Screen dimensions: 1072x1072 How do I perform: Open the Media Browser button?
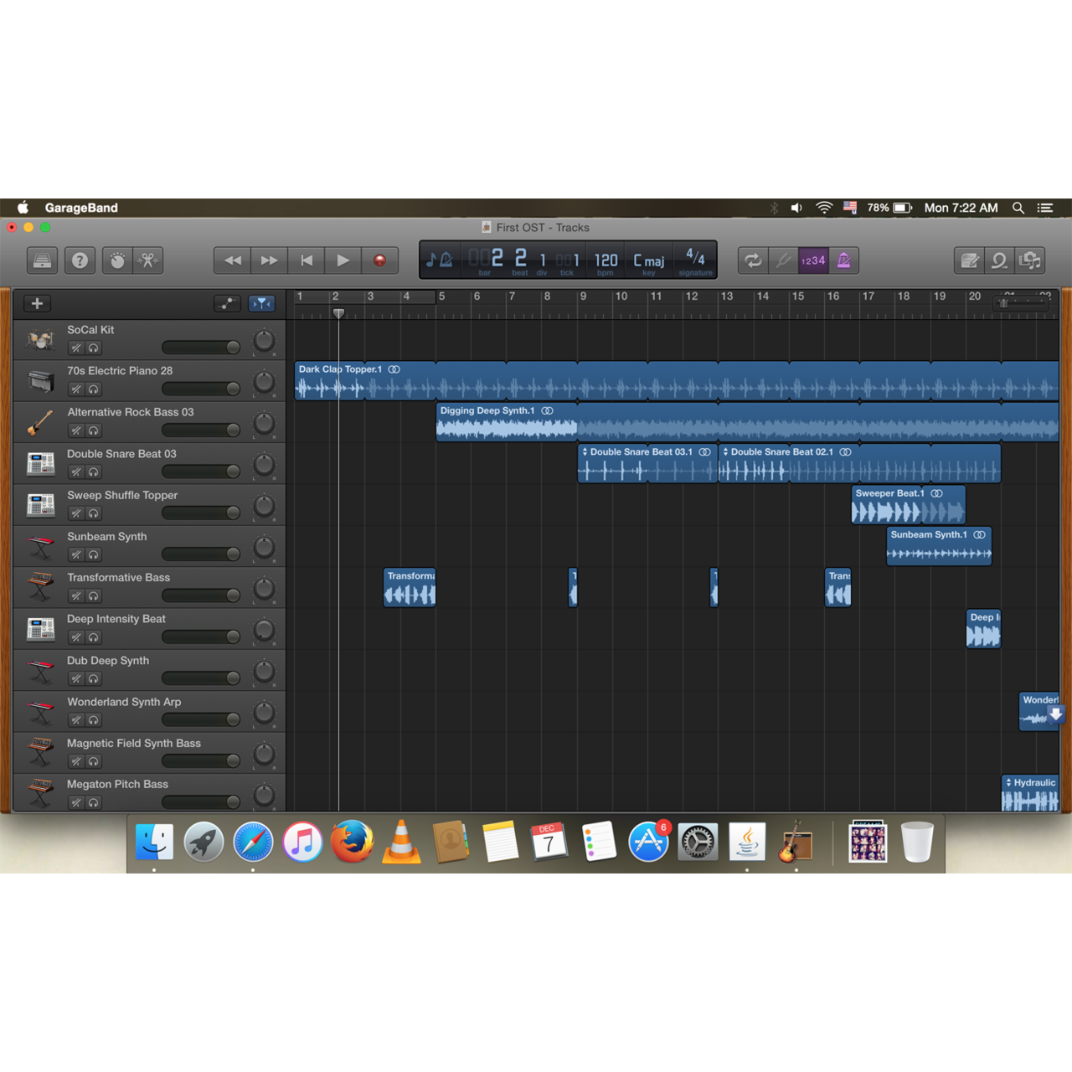point(1030,260)
